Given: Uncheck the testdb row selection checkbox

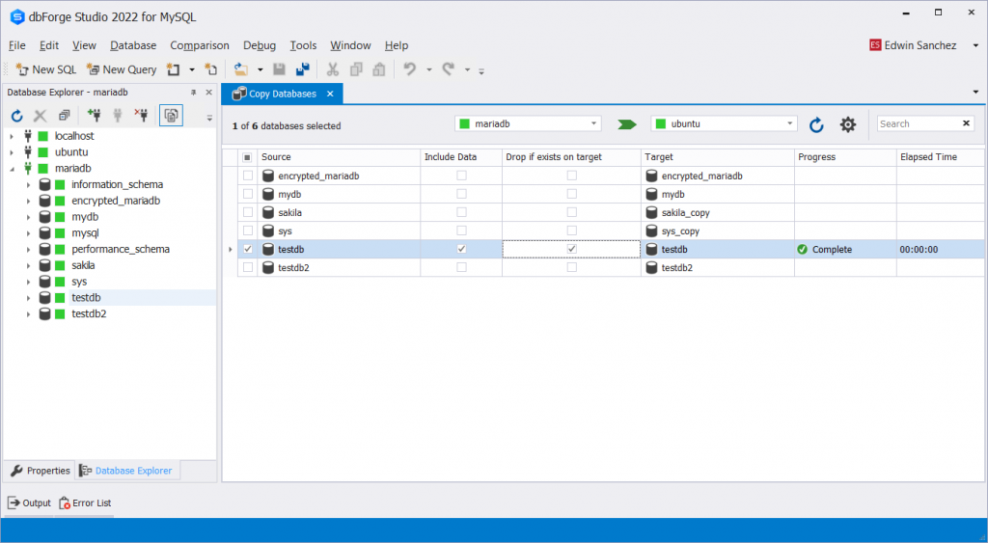Looking at the screenshot, I should 248,249.
